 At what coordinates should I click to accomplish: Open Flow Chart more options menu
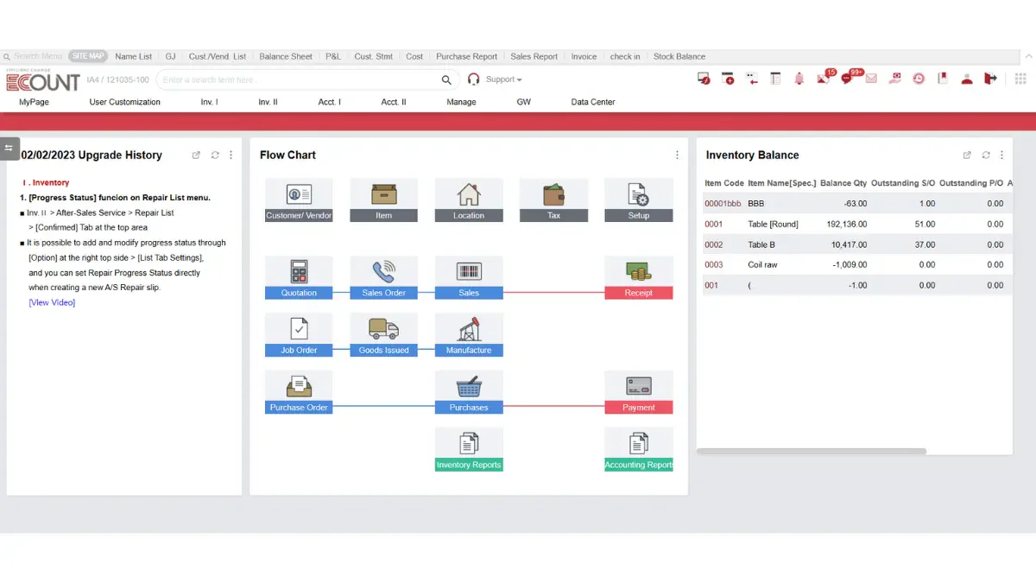[x=677, y=155]
